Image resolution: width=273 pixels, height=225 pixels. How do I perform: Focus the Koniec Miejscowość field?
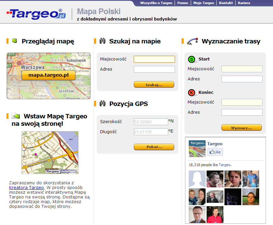tap(242, 102)
